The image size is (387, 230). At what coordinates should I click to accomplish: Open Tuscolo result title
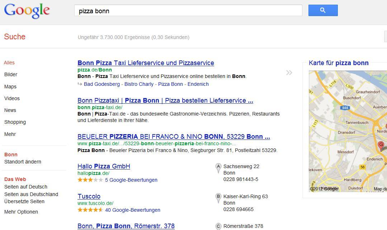[x=89, y=196]
